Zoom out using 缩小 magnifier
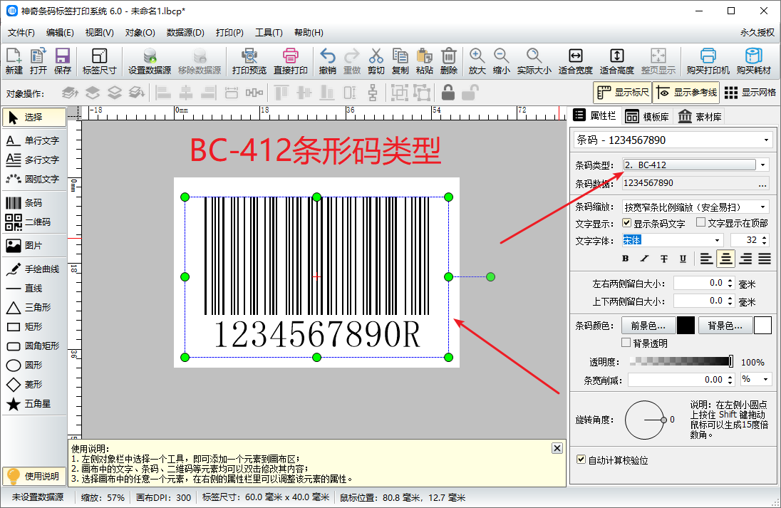Image resolution: width=781 pixels, height=508 pixels. pyautogui.click(x=501, y=61)
